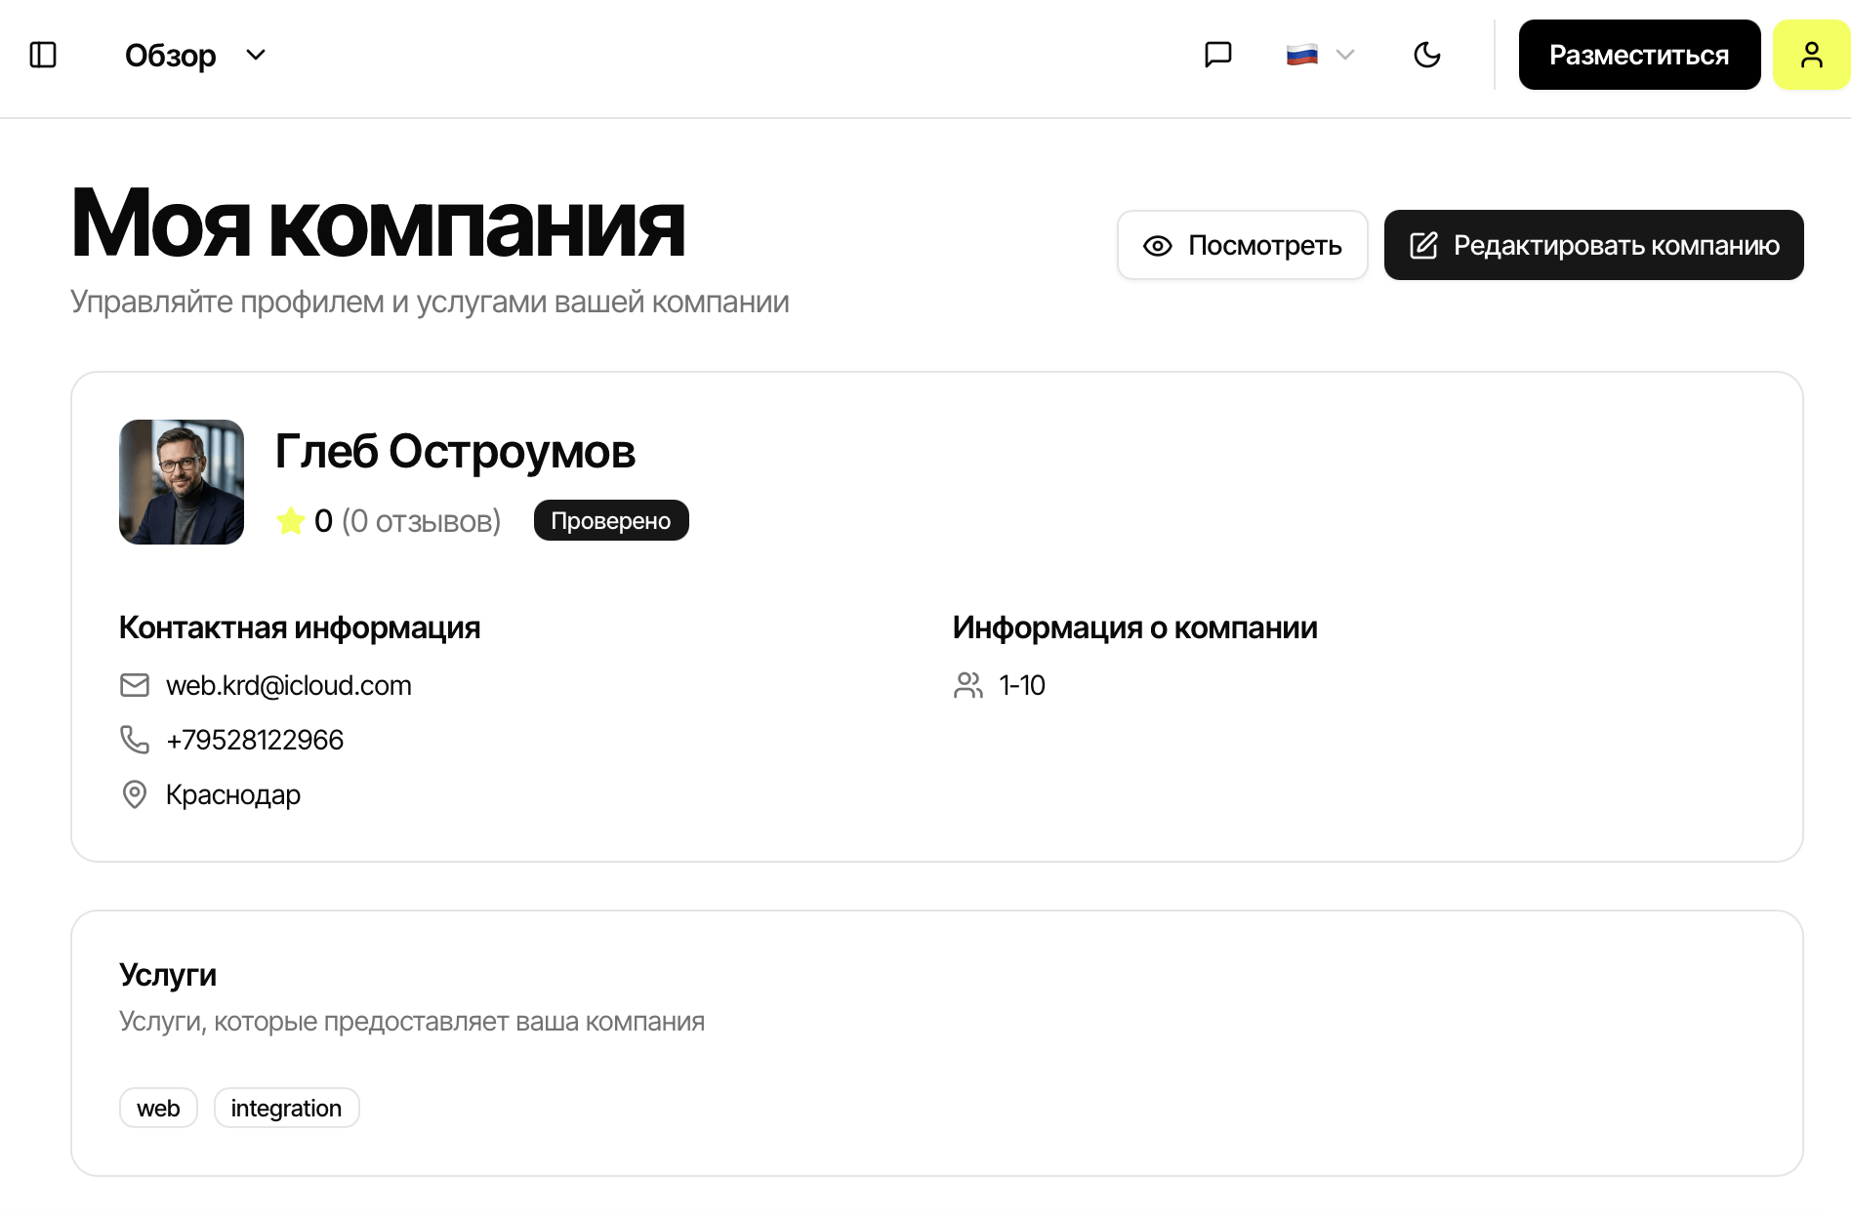The height and width of the screenshot is (1214, 1851).
Task: Select the web service tag
Action: 158,1108
